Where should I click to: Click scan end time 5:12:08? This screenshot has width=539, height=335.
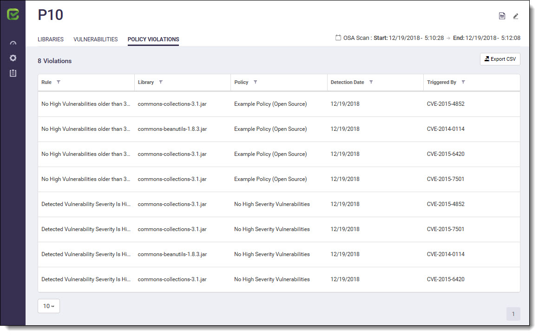coord(511,38)
